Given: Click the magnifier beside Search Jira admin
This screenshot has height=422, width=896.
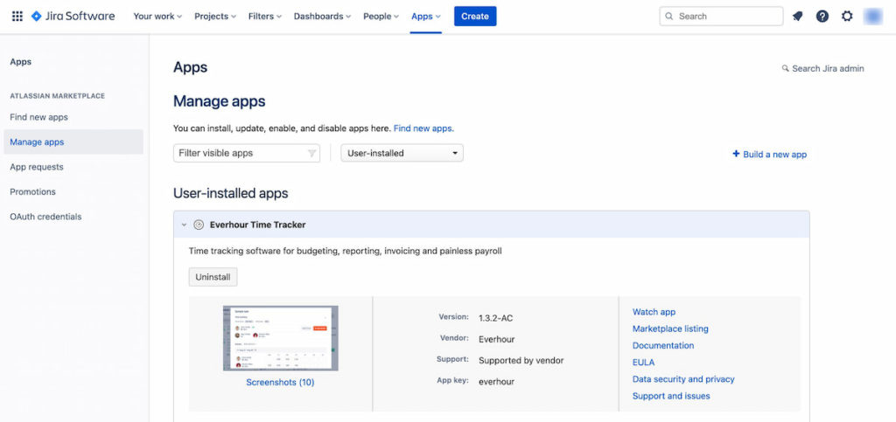Looking at the screenshot, I should [785, 68].
